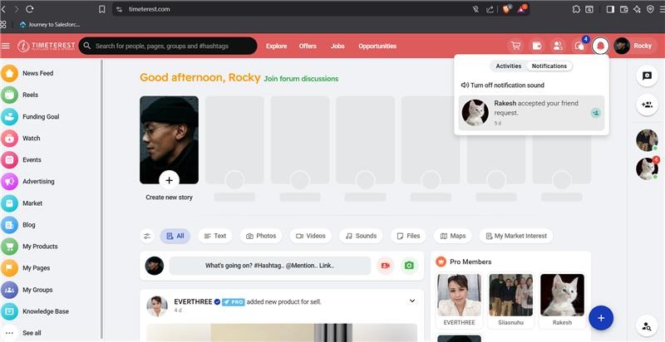Click the live video icon in post box
The height and width of the screenshot is (342, 665).
[385, 266]
